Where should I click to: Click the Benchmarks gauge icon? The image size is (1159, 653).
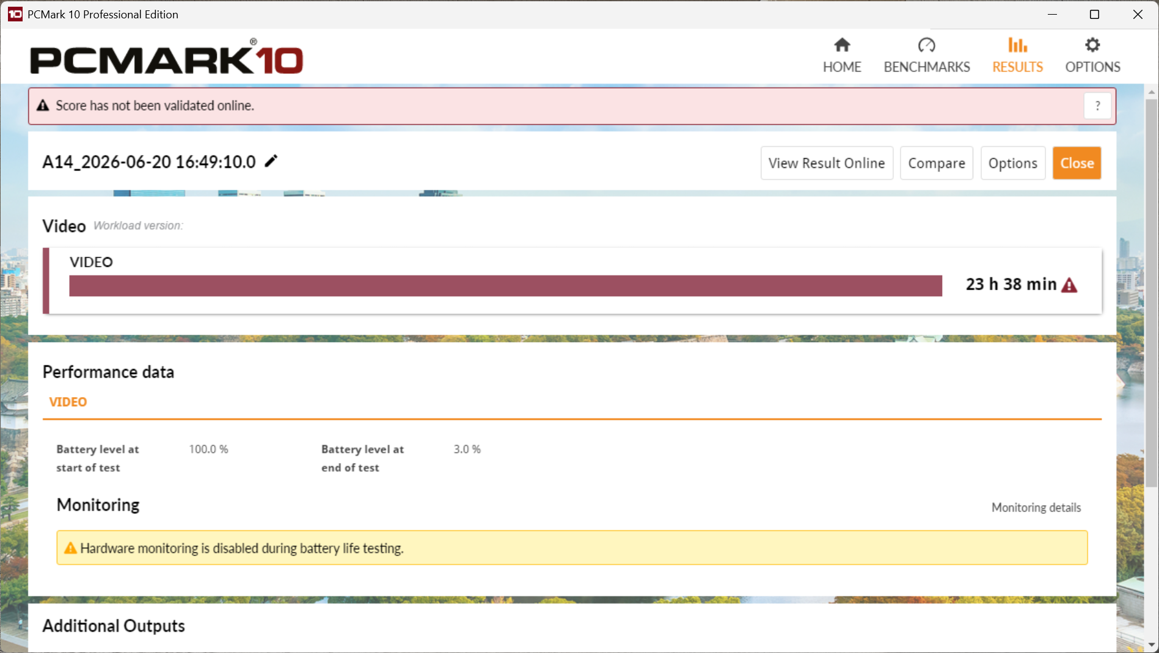[x=927, y=45]
